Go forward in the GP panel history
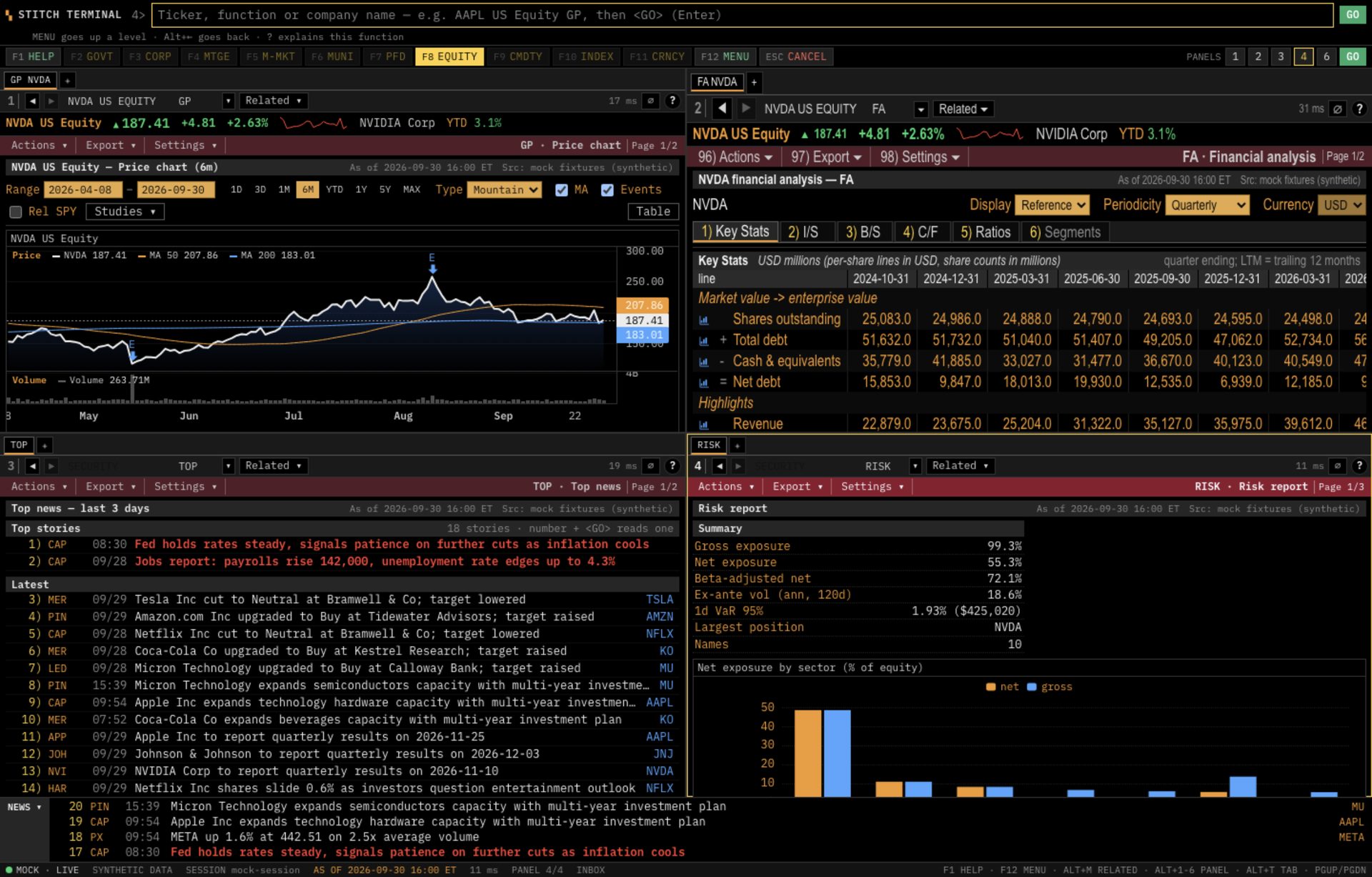This screenshot has width=1372, height=877. tap(51, 101)
